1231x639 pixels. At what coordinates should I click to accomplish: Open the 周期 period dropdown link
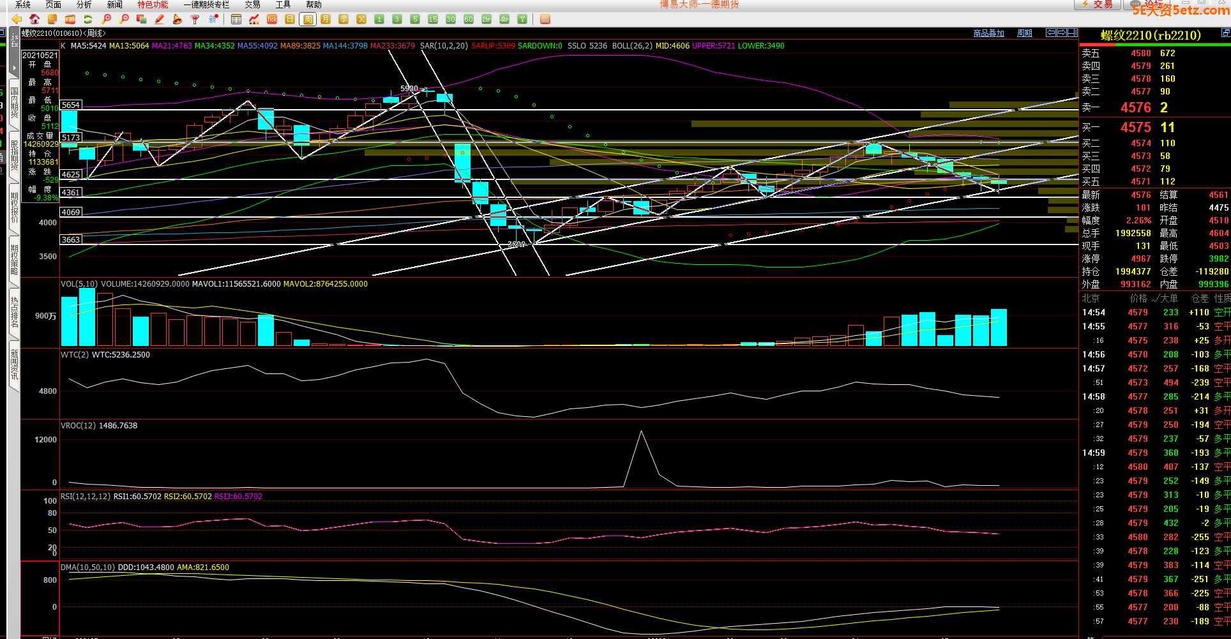coord(1025,33)
